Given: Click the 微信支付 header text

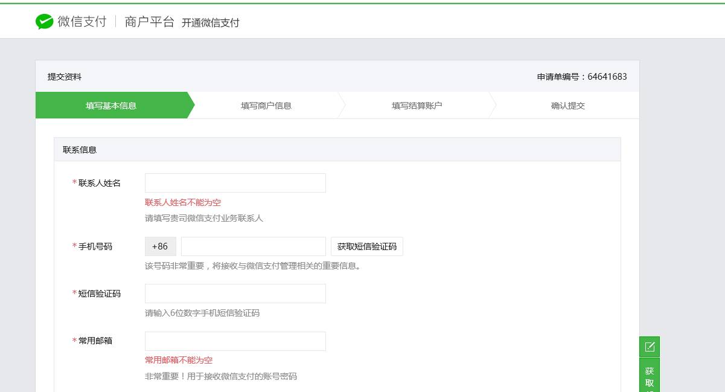Looking at the screenshot, I should pyautogui.click(x=82, y=22).
